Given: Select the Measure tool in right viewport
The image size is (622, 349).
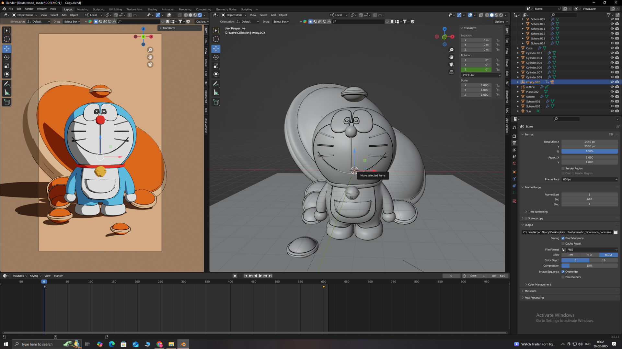Looking at the screenshot, I should coord(216,93).
